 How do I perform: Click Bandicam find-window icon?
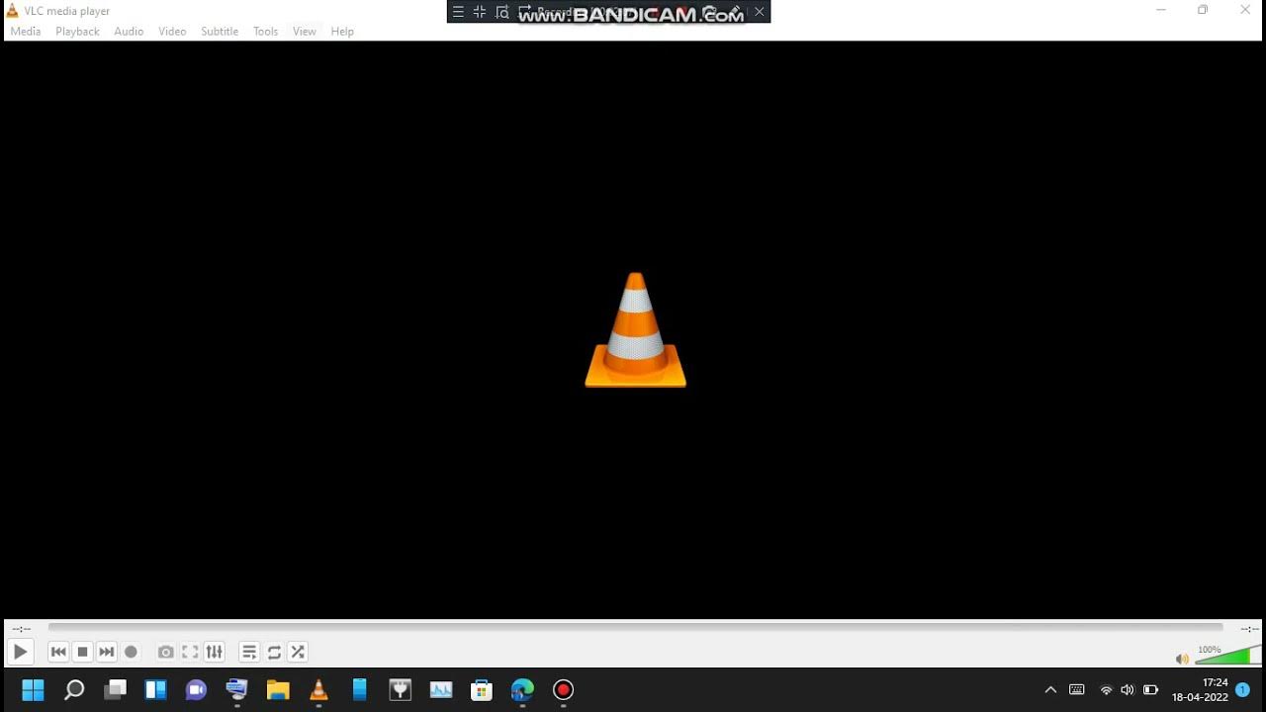[x=502, y=12]
